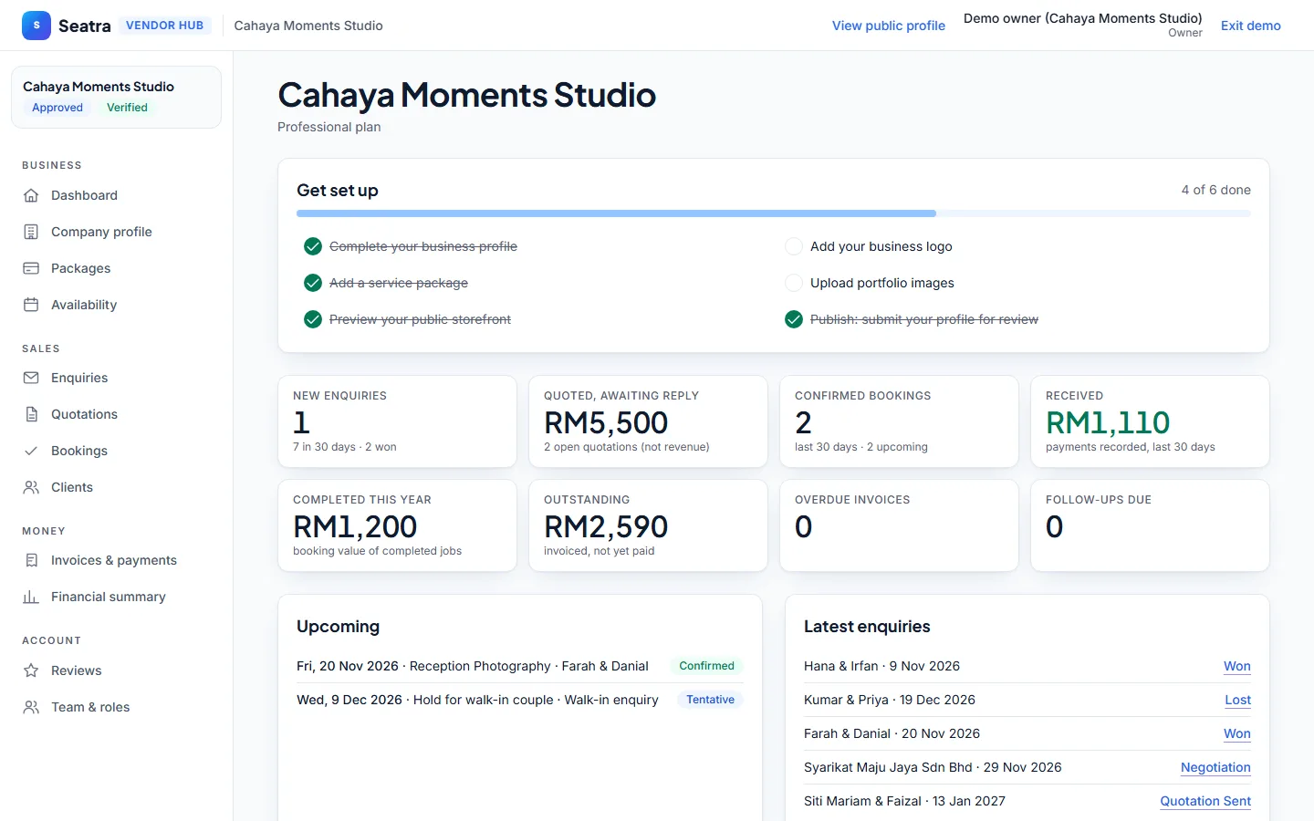Viewport: 1314px width, 821px height.
Task: Click the checked circle beside Preview your public storefront
Action: coord(313,319)
